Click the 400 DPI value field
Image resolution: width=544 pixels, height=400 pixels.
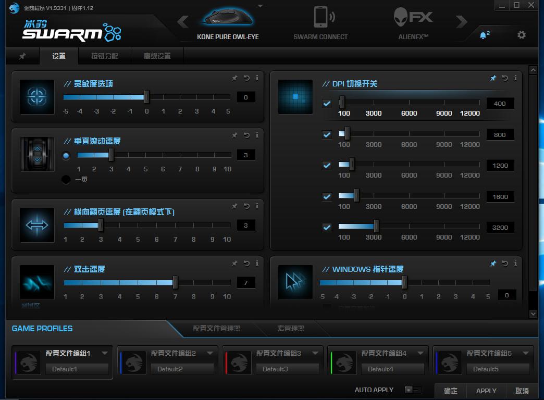click(500, 103)
